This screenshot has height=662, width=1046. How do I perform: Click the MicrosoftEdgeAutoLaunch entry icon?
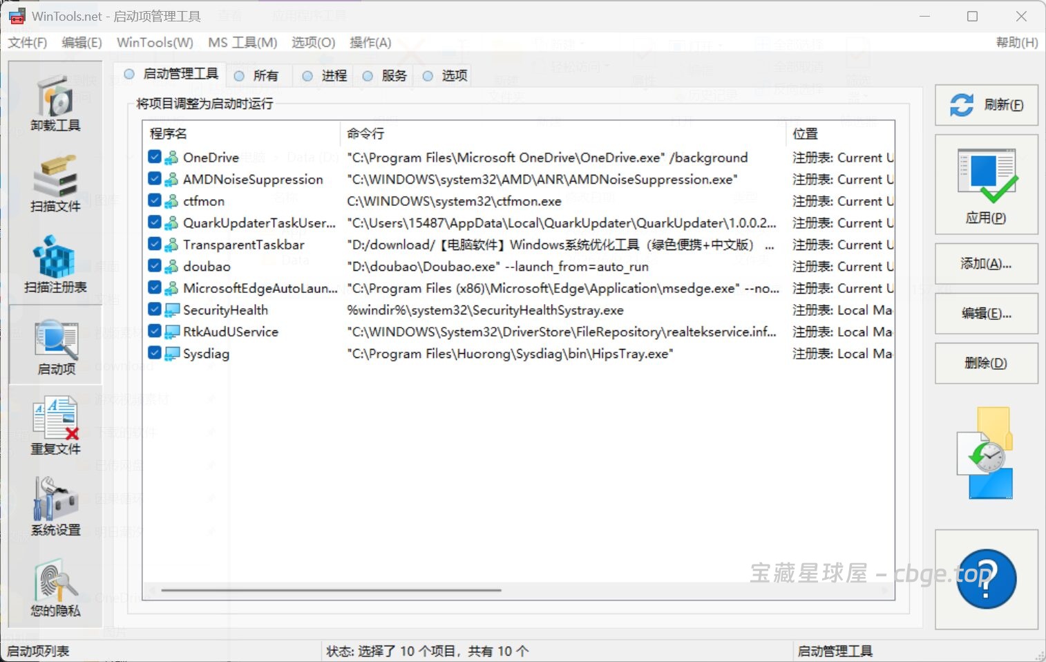coord(171,288)
